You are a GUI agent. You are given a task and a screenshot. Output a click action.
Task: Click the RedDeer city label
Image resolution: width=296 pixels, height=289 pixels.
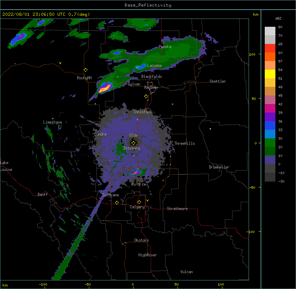click(151, 88)
